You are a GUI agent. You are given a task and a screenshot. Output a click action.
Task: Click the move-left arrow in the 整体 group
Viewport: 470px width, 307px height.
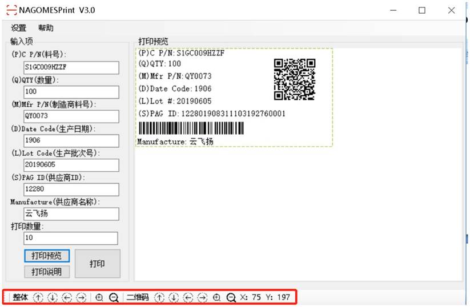coord(67,297)
